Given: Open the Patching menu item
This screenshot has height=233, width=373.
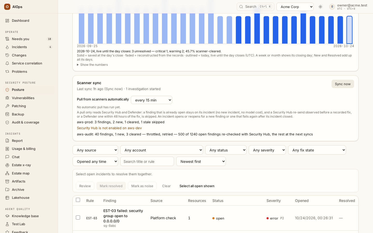Looking at the screenshot, I should click(x=29, y=106).
